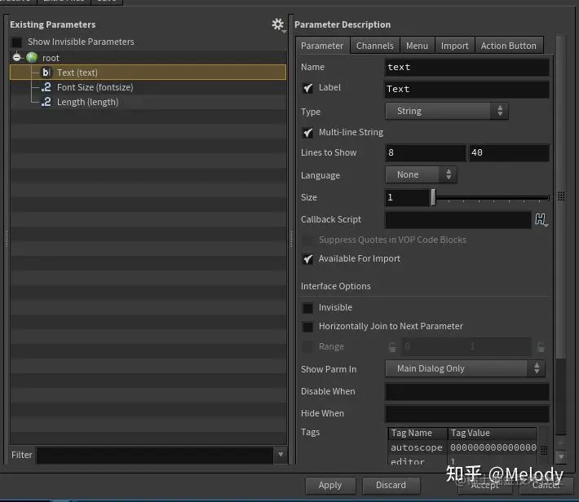Open the Language dropdown showing None
This screenshot has width=579, height=502.
pos(421,174)
